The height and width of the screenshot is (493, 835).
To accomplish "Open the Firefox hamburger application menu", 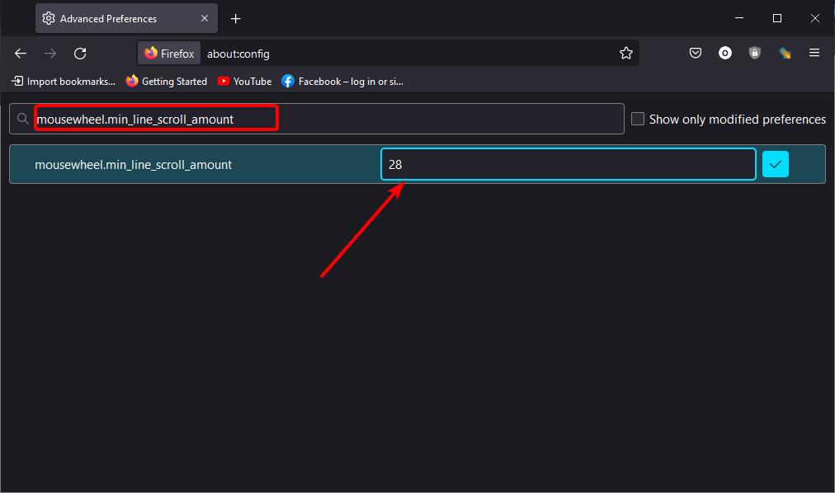I will click(814, 53).
